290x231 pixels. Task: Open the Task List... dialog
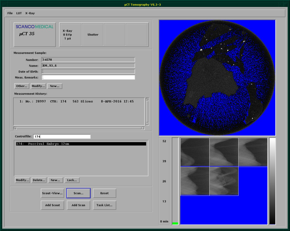(104, 205)
